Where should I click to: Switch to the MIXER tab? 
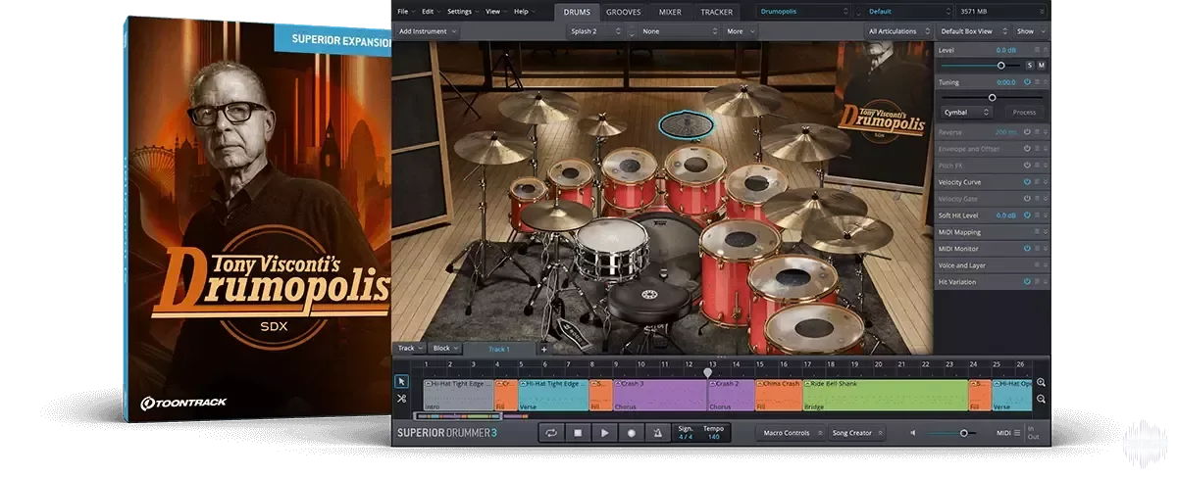click(x=670, y=12)
